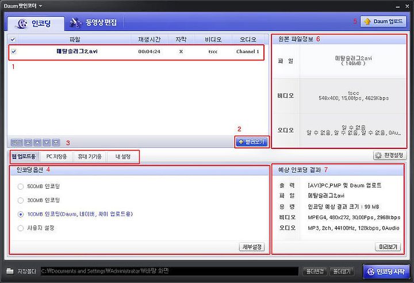Click the 저장폴더 folder icon
This screenshot has height=283, width=414.
point(10,271)
